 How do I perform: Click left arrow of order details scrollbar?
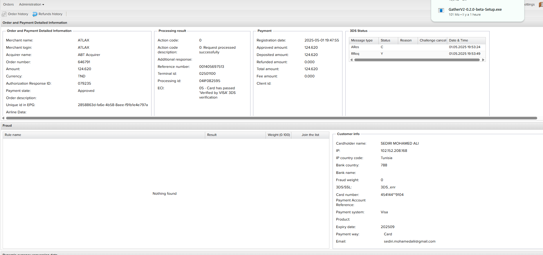click(x=3, y=118)
